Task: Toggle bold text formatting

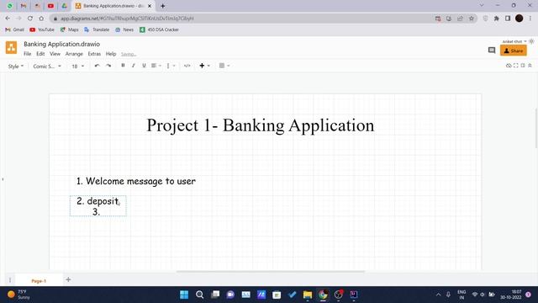Action: 123,66
